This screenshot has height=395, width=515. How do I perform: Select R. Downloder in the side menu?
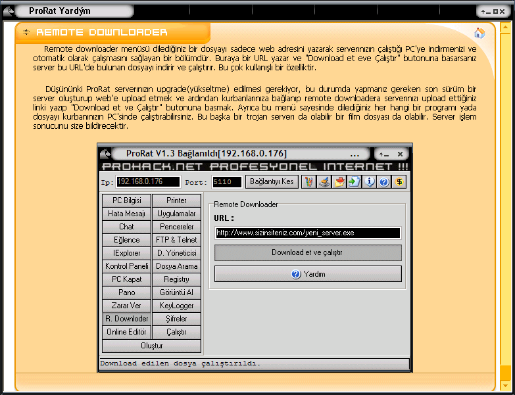click(126, 319)
